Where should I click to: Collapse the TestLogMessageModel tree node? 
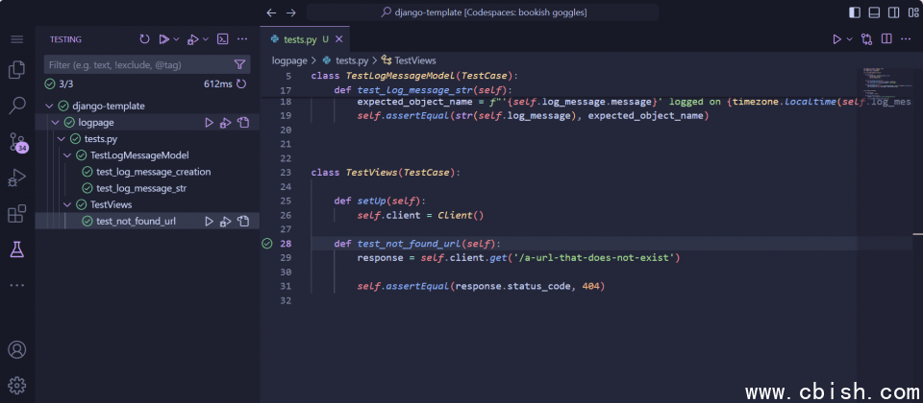pos(67,155)
